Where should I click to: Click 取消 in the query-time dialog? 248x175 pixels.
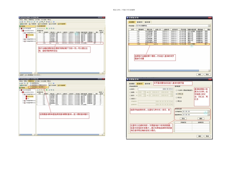coord(207,136)
